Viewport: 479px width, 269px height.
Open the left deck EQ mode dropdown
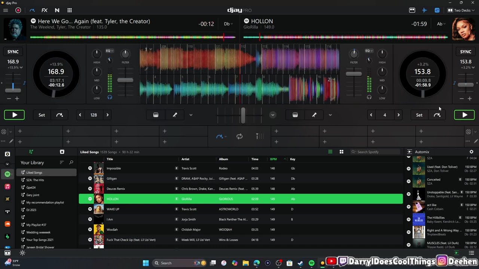coord(109,51)
